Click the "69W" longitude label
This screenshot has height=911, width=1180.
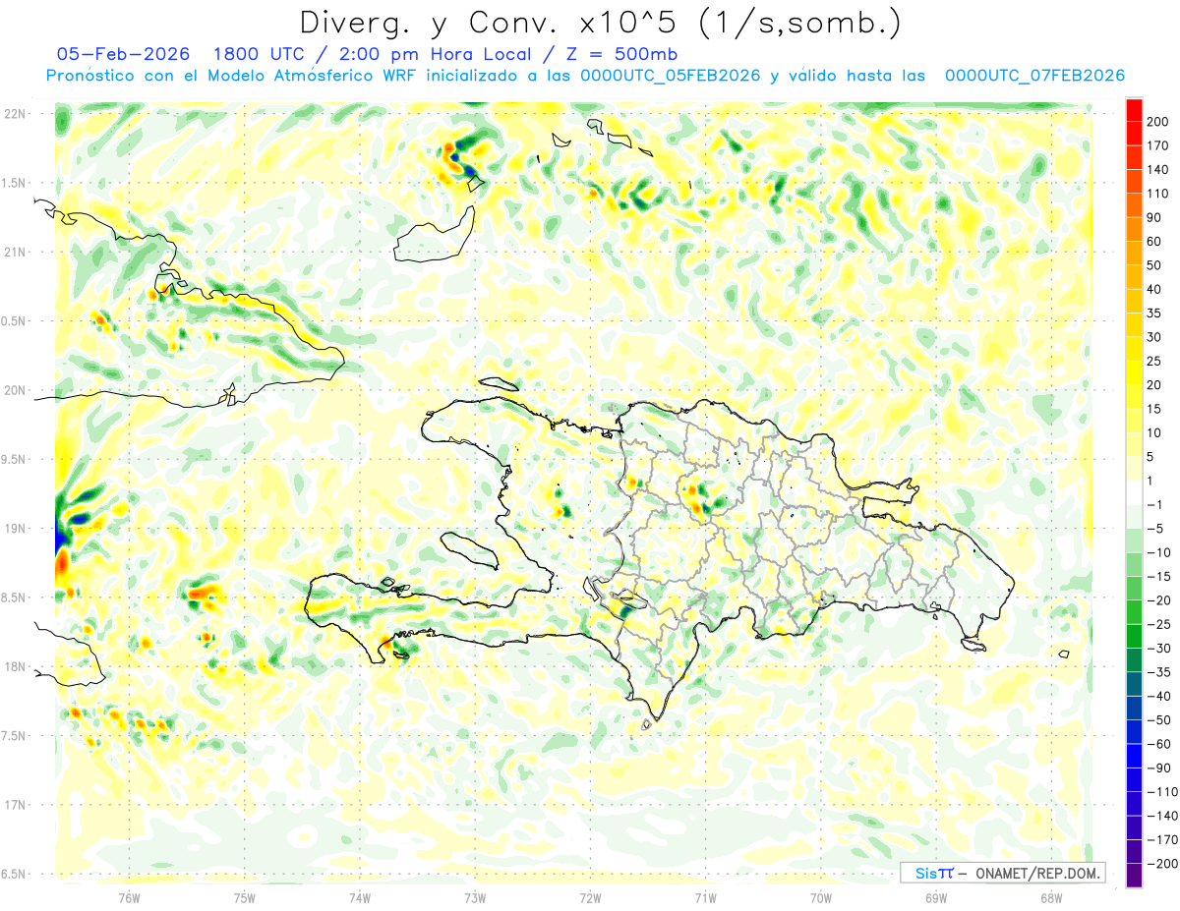tap(936, 896)
